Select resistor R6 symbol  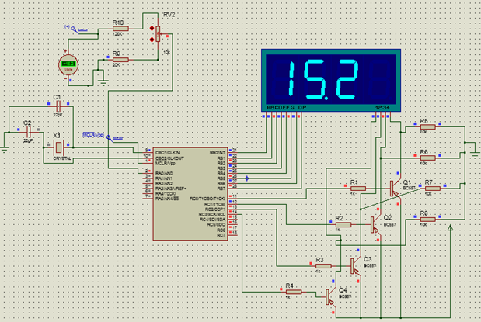click(x=427, y=158)
